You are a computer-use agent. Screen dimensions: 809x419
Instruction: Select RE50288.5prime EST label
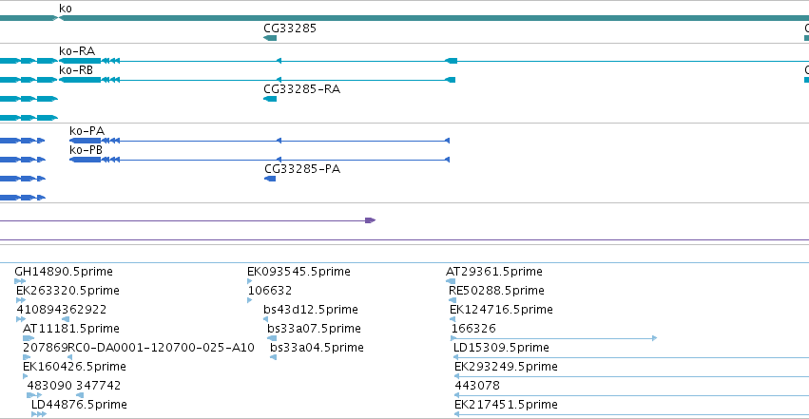click(496, 291)
